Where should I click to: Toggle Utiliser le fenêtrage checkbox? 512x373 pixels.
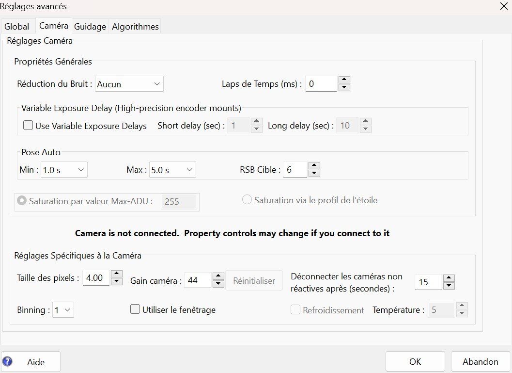(x=135, y=309)
